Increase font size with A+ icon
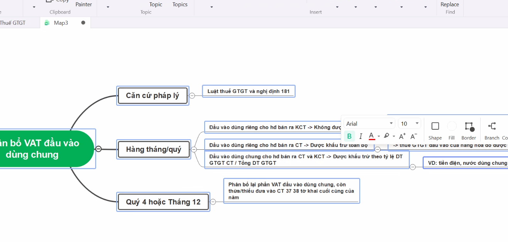 [x=402, y=136]
